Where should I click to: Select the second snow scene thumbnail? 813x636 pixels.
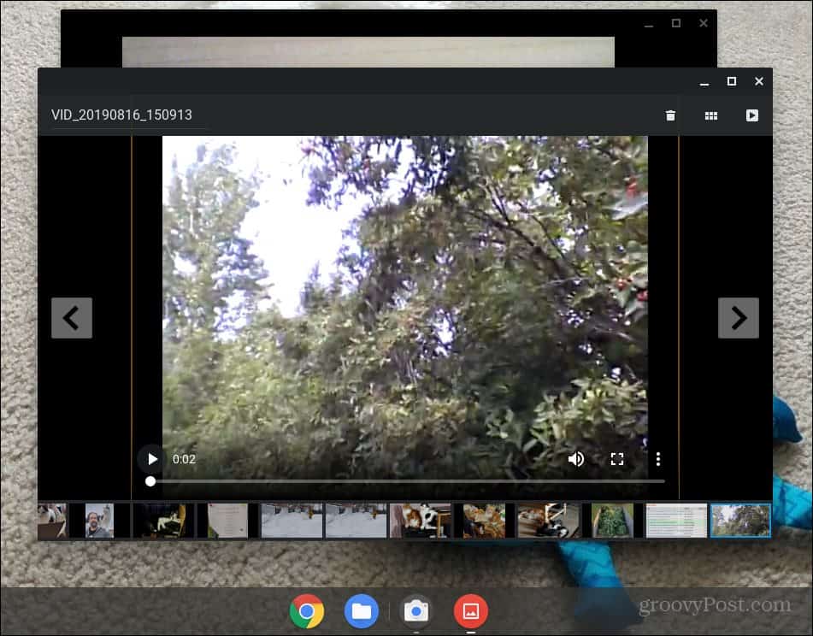pyautogui.click(x=356, y=521)
